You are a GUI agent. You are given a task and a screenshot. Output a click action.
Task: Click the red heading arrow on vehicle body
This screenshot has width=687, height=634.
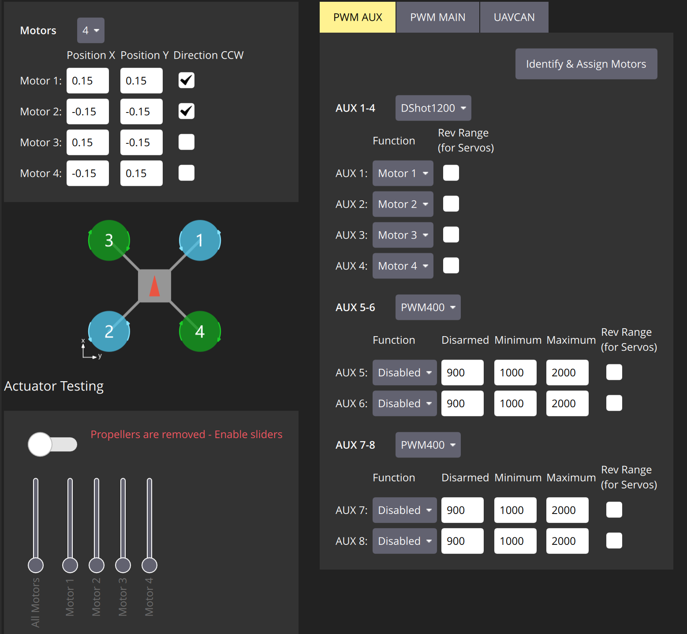[154, 286]
